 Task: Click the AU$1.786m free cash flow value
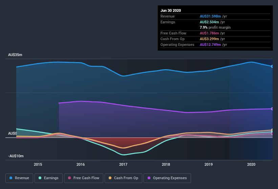209,33
